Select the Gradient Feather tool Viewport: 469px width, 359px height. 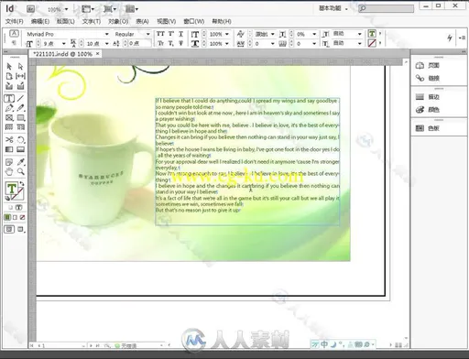point(20,149)
